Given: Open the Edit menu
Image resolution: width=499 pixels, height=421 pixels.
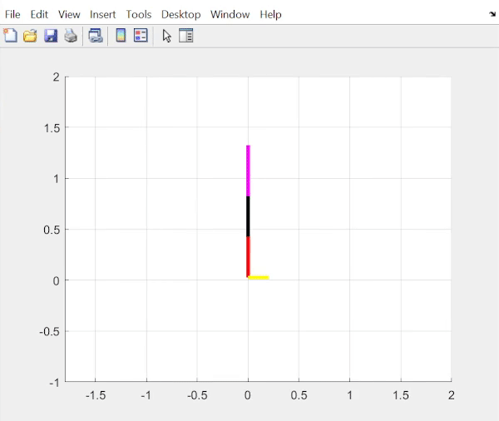Looking at the screenshot, I should (39, 14).
